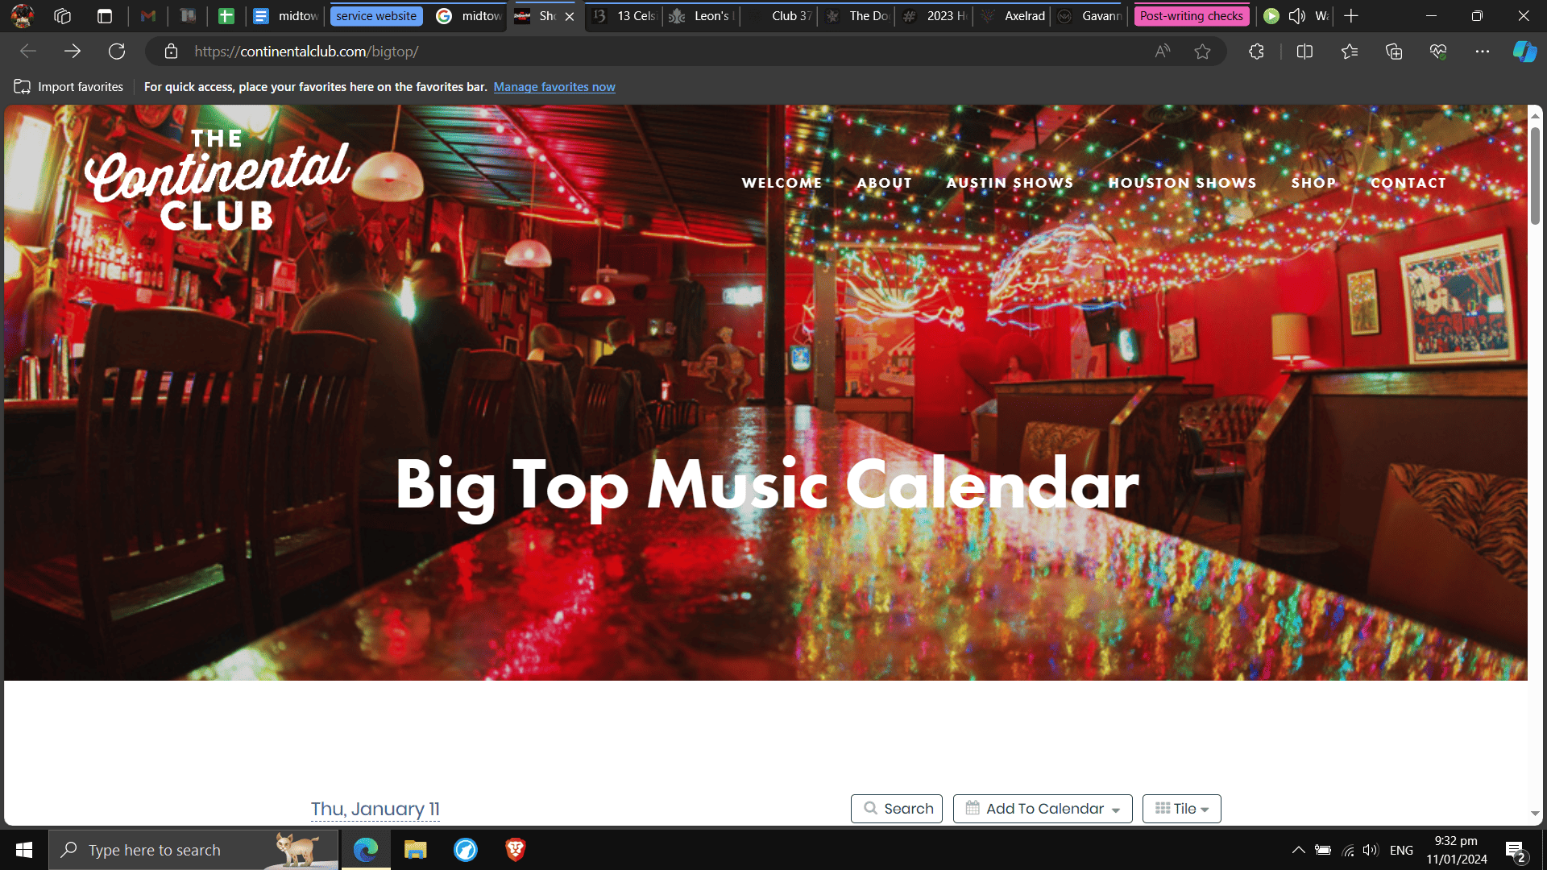The width and height of the screenshot is (1547, 870).
Task: Open the WELCOME menu item
Action: click(782, 183)
